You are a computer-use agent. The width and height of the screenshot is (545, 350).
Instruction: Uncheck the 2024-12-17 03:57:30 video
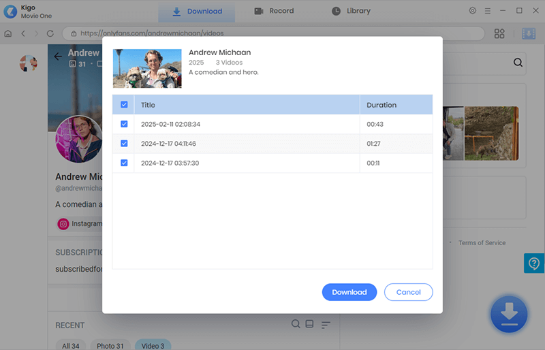[124, 163]
